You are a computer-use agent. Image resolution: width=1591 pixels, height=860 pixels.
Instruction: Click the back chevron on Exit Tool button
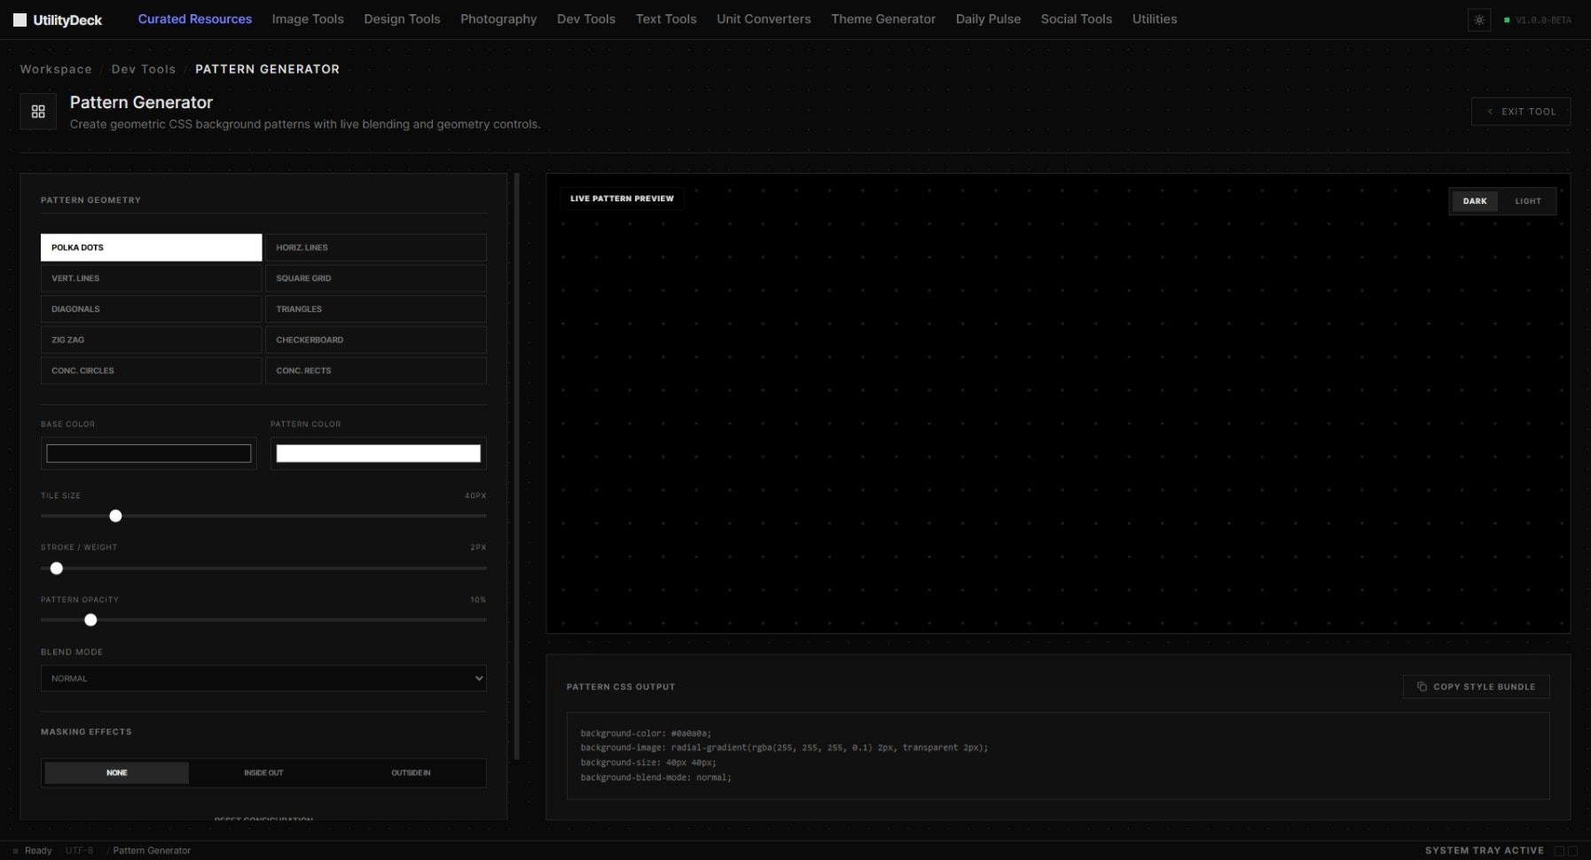click(x=1490, y=111)
